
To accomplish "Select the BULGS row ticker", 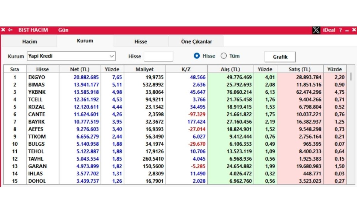I will (37, 144).
